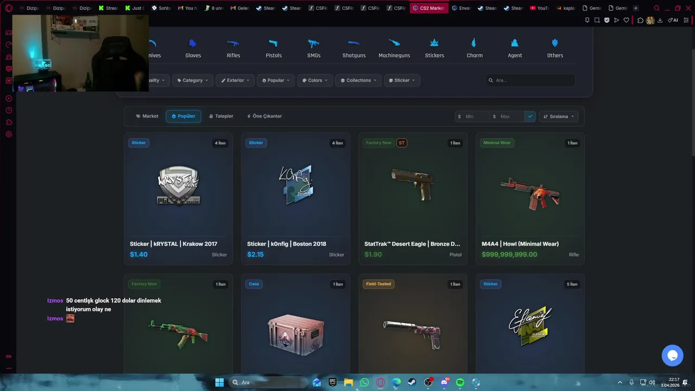Expand the Category filter dropdown

click(192, 80)
